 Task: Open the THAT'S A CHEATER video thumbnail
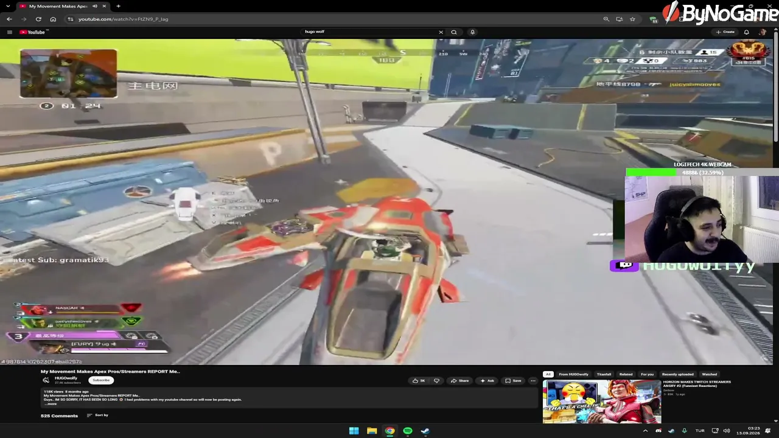[602, 401]
